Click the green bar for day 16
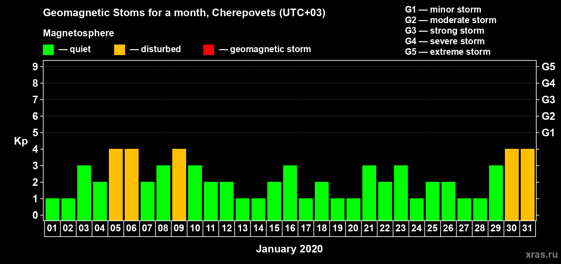This screenshot has width=561, height=264. [x=290, y=193]
